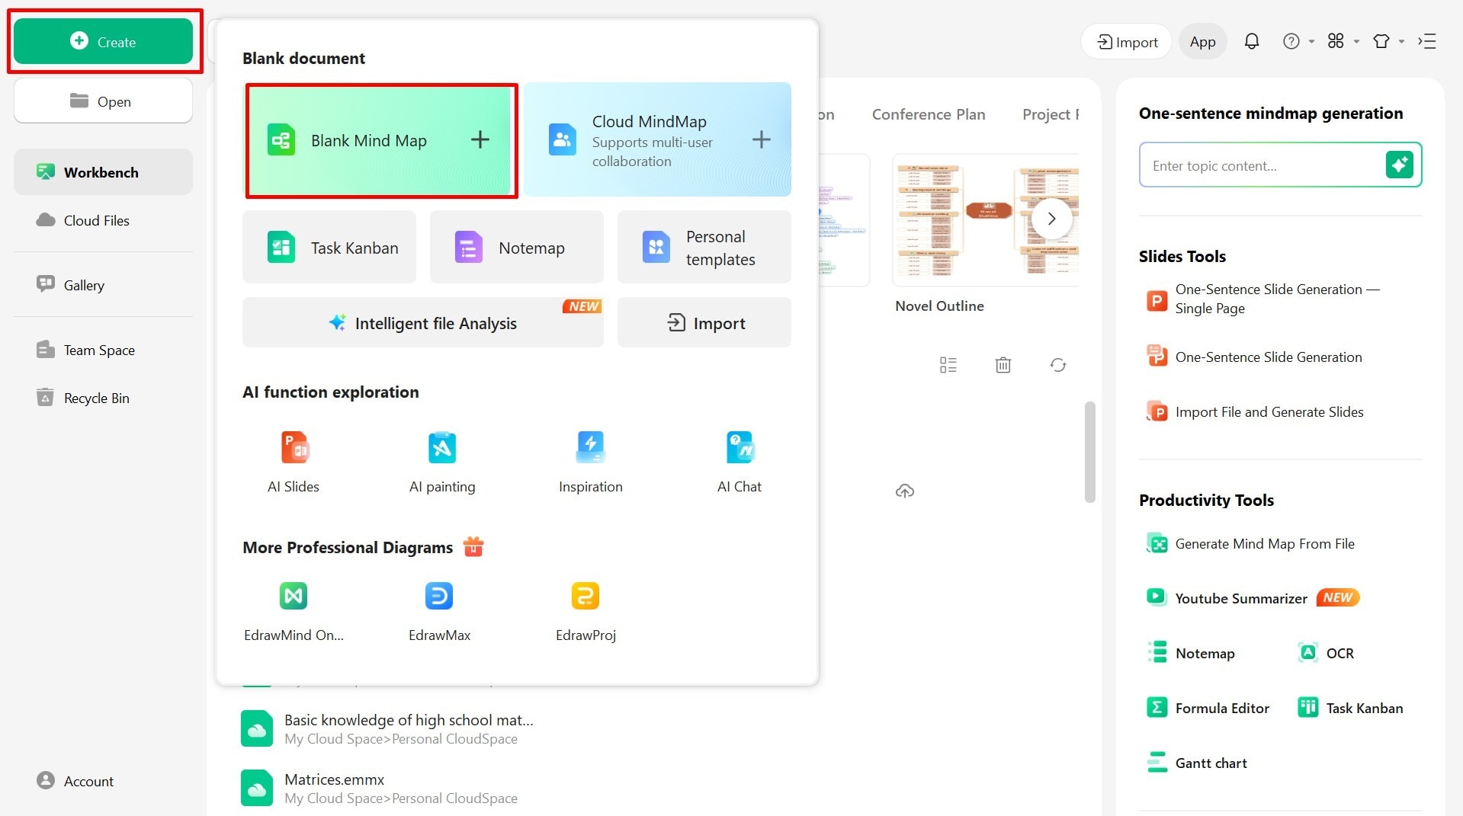Open the Novel Outline template thumbnail
This screenshot has width=1463, height=816.
(986, 219)
